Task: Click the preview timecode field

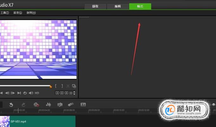Action: [x=64, y=93]
